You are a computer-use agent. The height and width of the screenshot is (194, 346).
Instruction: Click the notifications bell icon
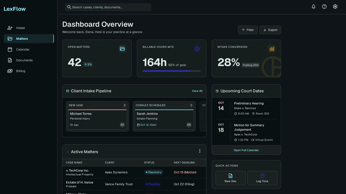[x=313, y=7]
